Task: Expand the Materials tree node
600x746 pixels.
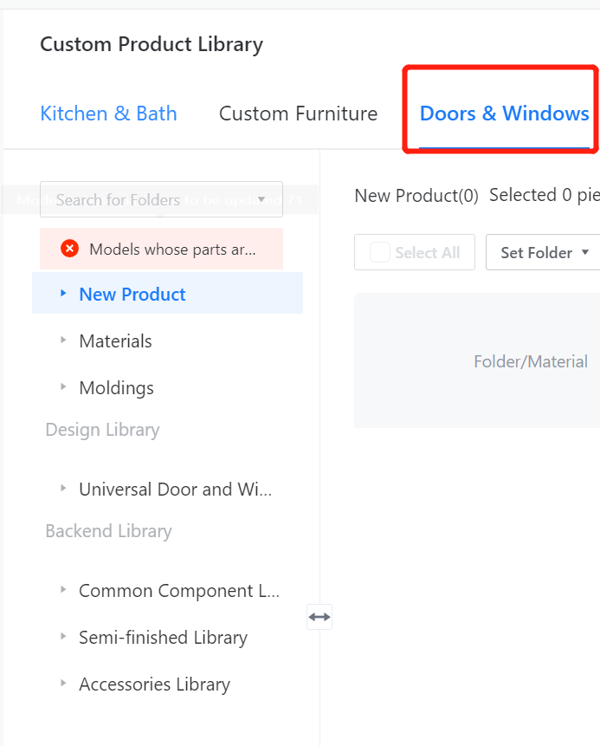Action: click(63, 341)
